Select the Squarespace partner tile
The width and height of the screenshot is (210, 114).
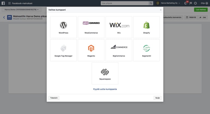(x=105, y=73)
